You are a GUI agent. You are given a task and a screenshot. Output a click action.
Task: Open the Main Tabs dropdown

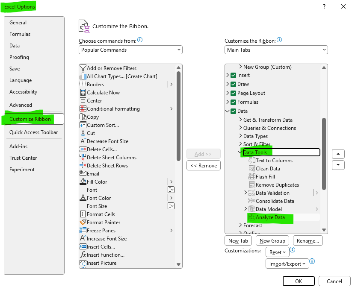point(276,50)
